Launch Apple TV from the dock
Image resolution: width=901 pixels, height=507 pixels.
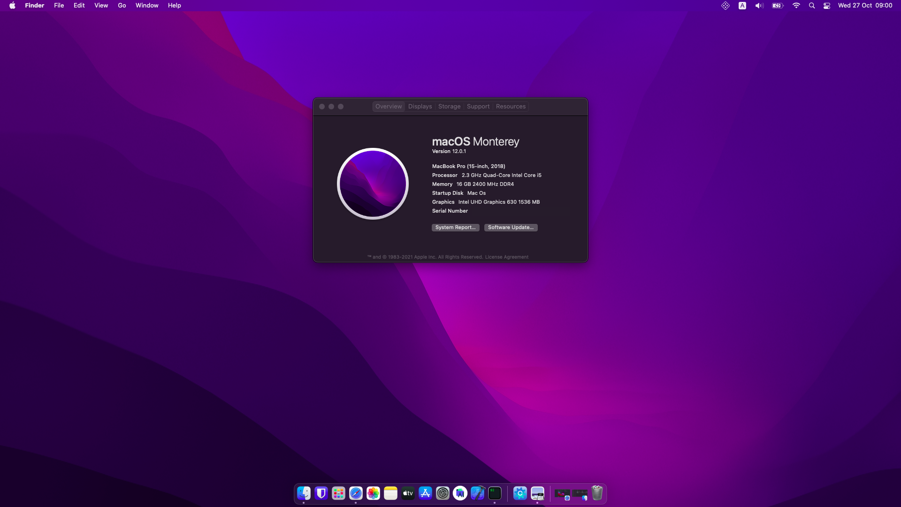(x=408, y=493)
